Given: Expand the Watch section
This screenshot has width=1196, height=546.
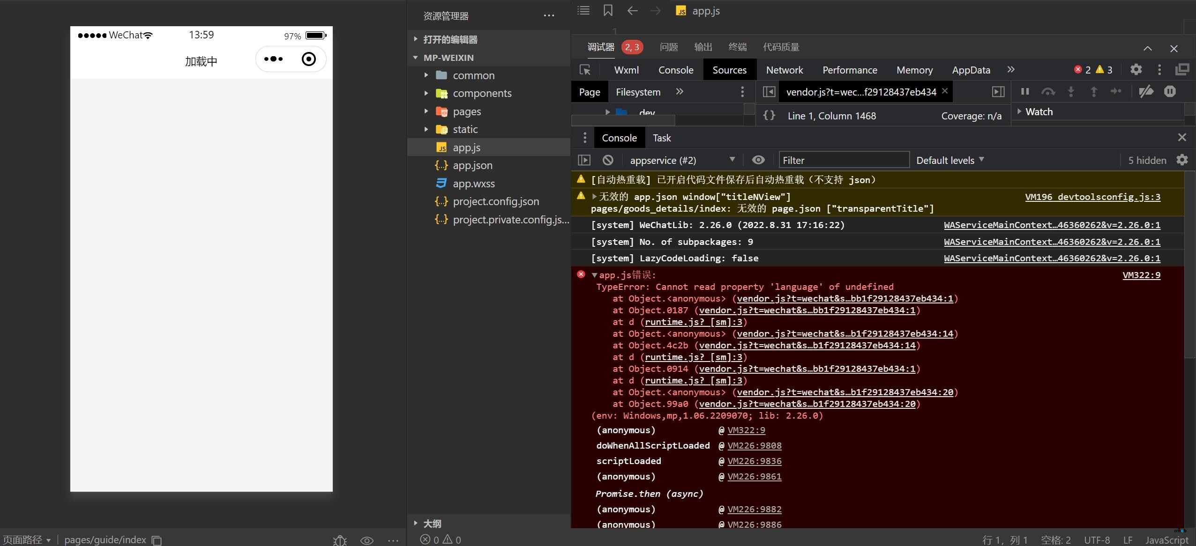Looking at the screenshot, I should [x=1019, y=111].
